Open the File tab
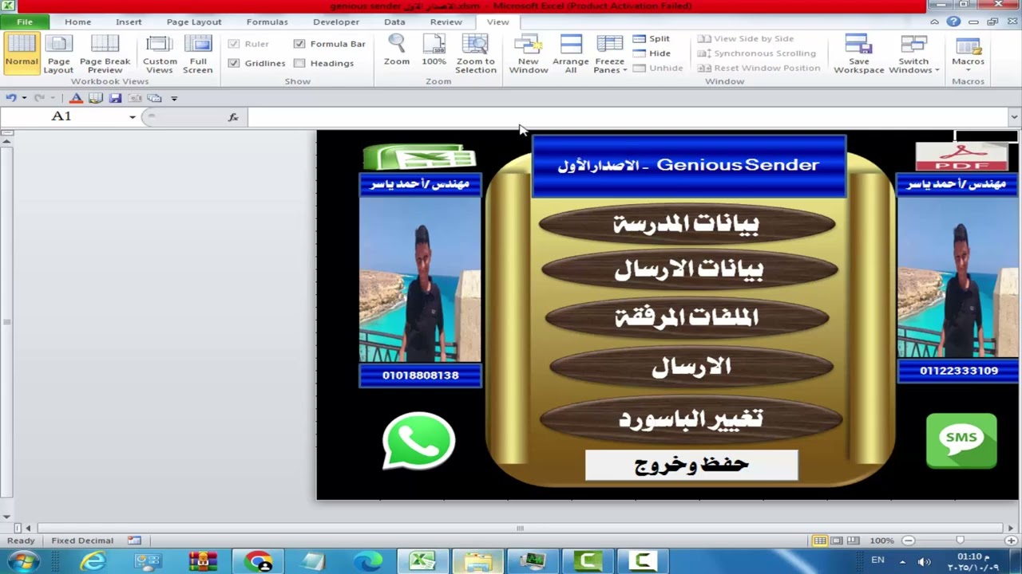The image size is (1022, 574). click(x=25, y=22)
